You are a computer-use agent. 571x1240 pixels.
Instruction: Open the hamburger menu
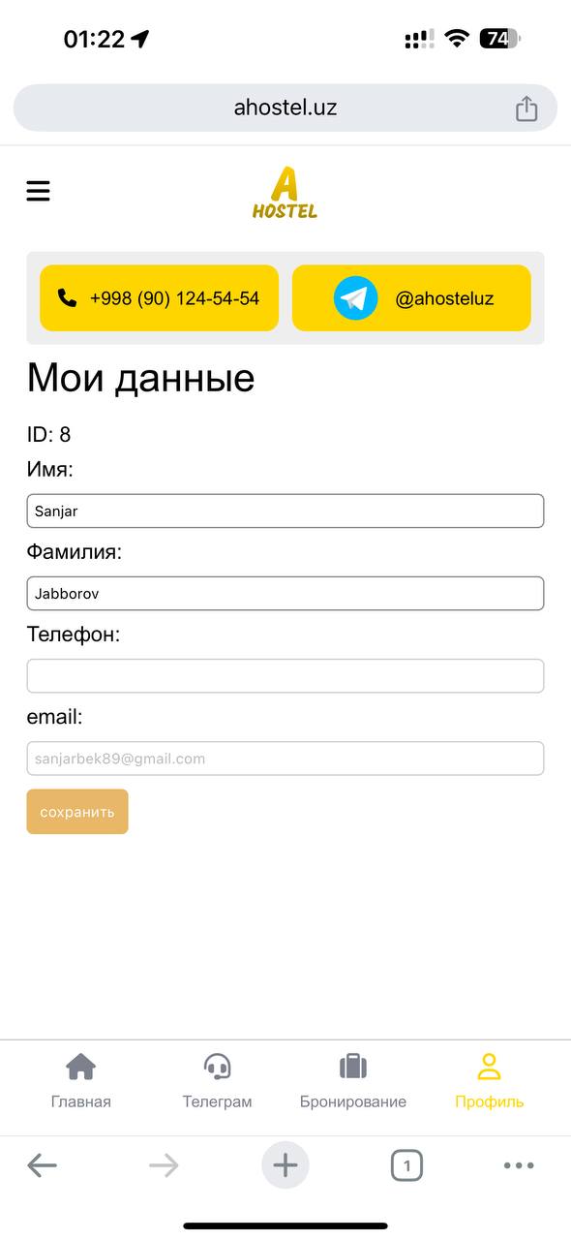[38, 191]
